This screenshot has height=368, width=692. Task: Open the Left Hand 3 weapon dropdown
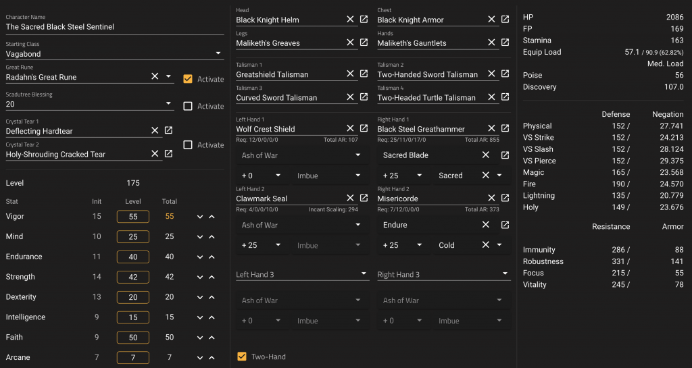pyautogui.click(x=302, y=274)
